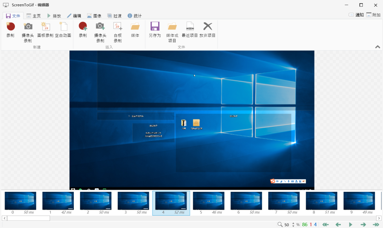Insert media file (媒体)
This screenshot has width=383, height=228.
point(135,30)
